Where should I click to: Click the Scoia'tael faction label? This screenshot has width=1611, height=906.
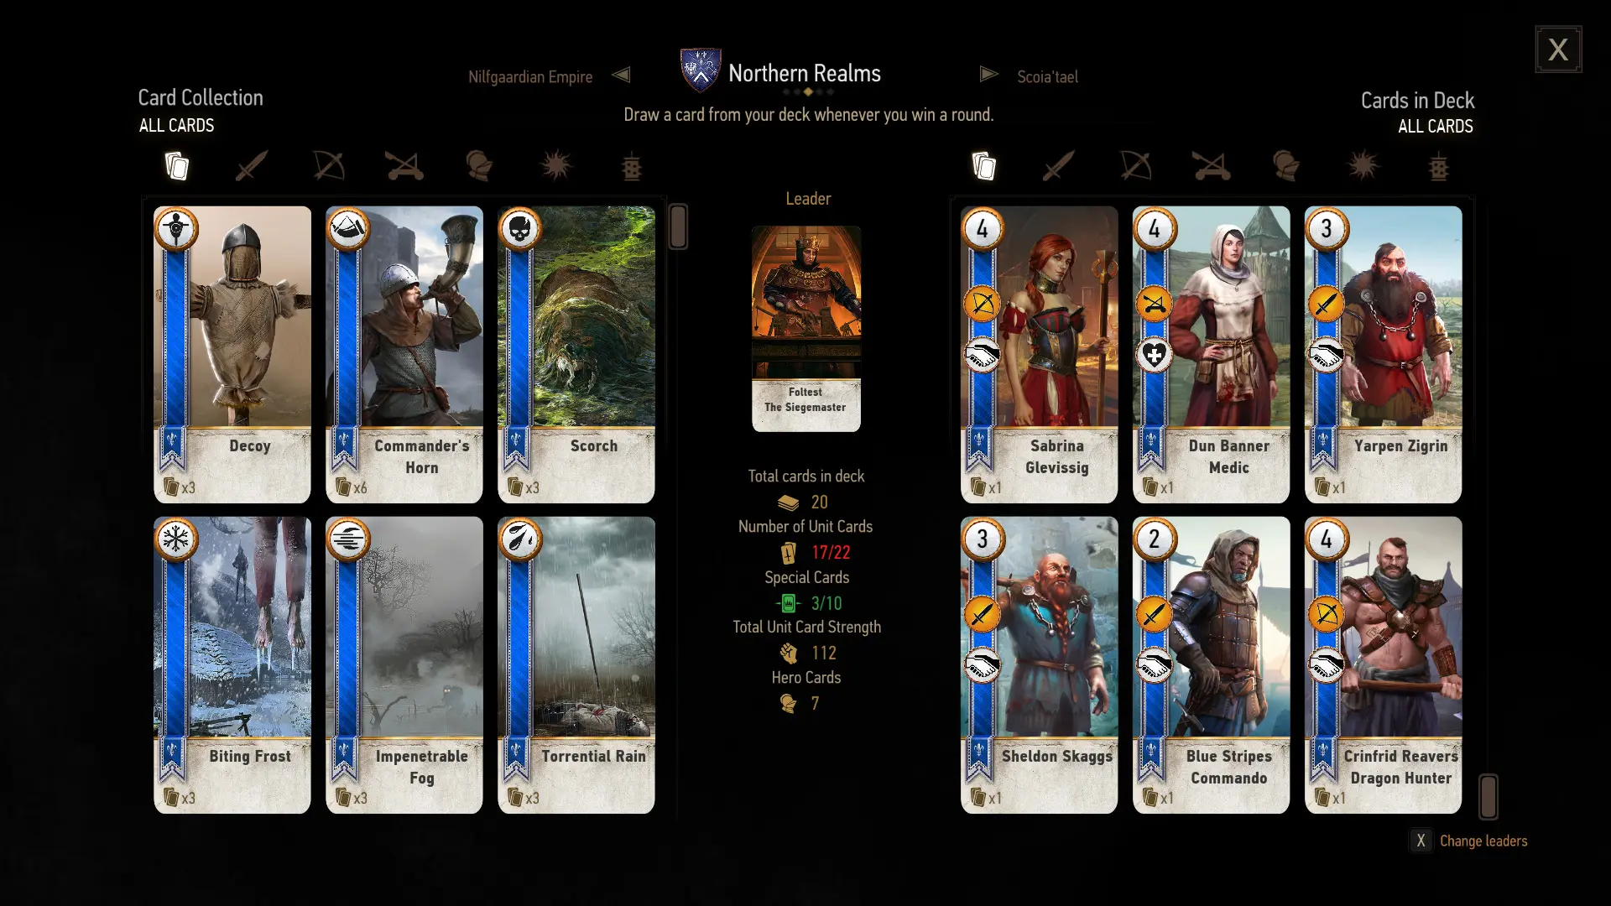click(1047, 76)
